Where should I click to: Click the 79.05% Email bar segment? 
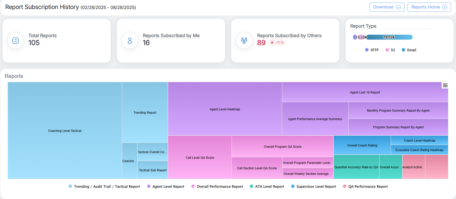click(x=389, y=37)
